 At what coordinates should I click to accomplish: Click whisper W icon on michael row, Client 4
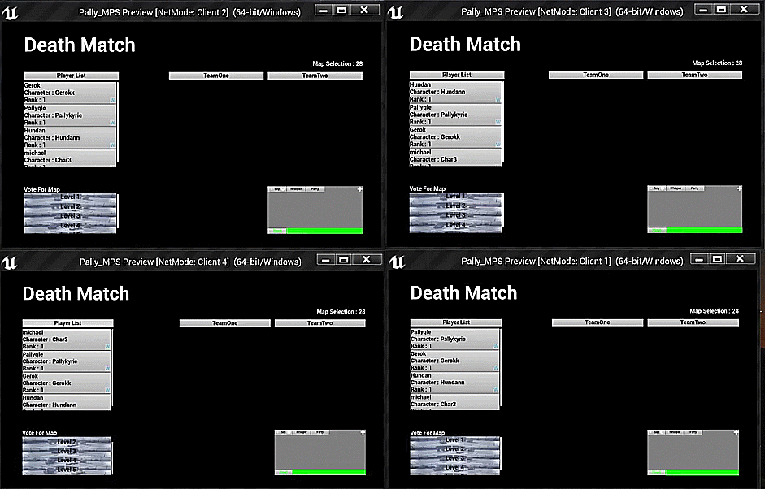(x=107, y=347)
